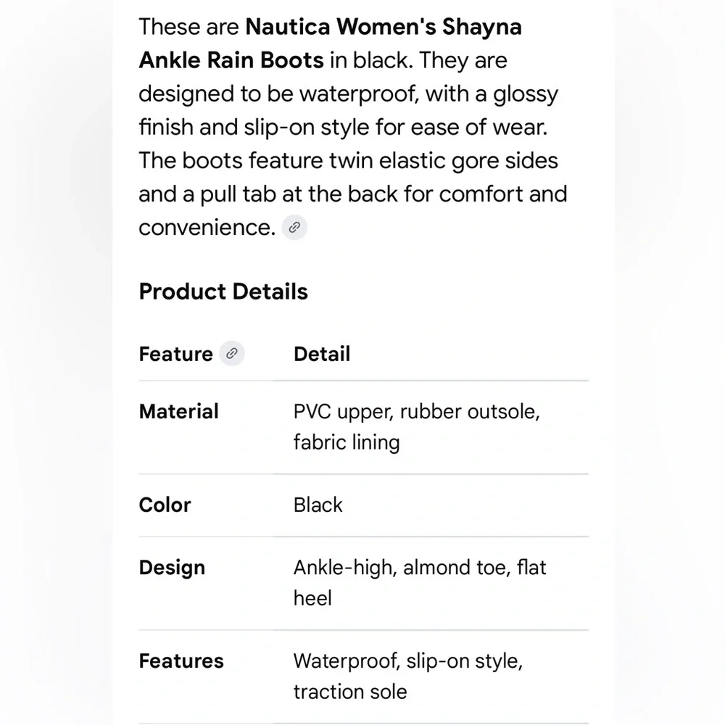This screenshot has height=725, width=725.
Task: Select the "Ankle-high, almond toe, flat" text
Action: point(420,568)
